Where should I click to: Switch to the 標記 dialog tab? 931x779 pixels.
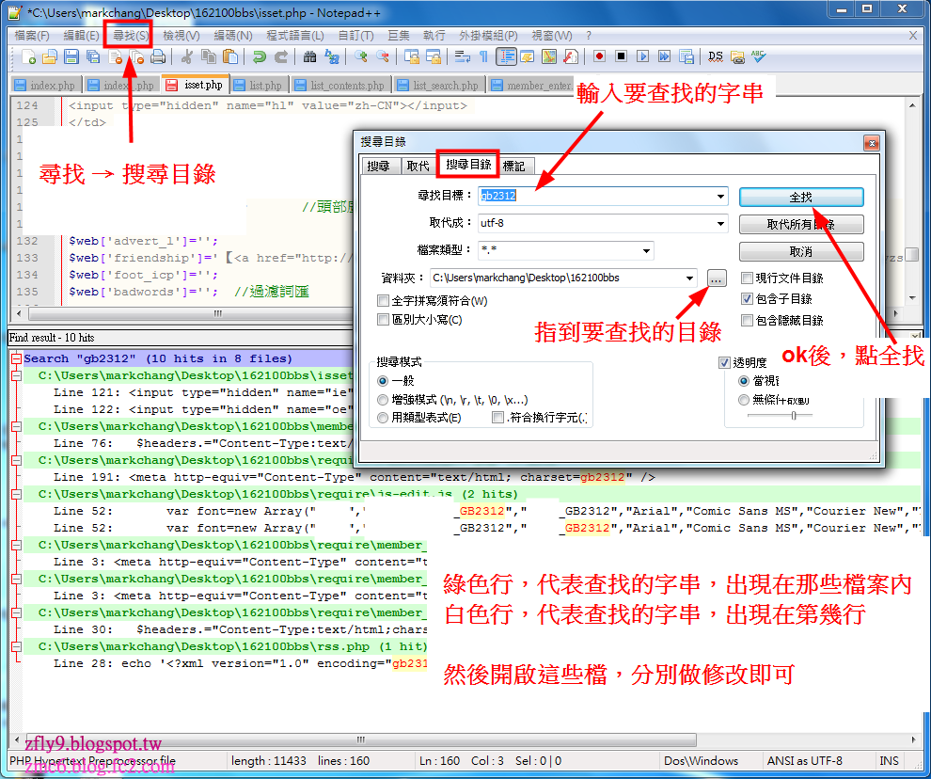coord(514,167)
